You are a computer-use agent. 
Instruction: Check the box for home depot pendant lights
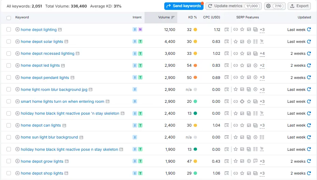[x=9, y=78]
